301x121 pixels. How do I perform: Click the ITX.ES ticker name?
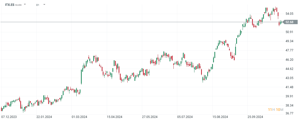pos(10,5)
